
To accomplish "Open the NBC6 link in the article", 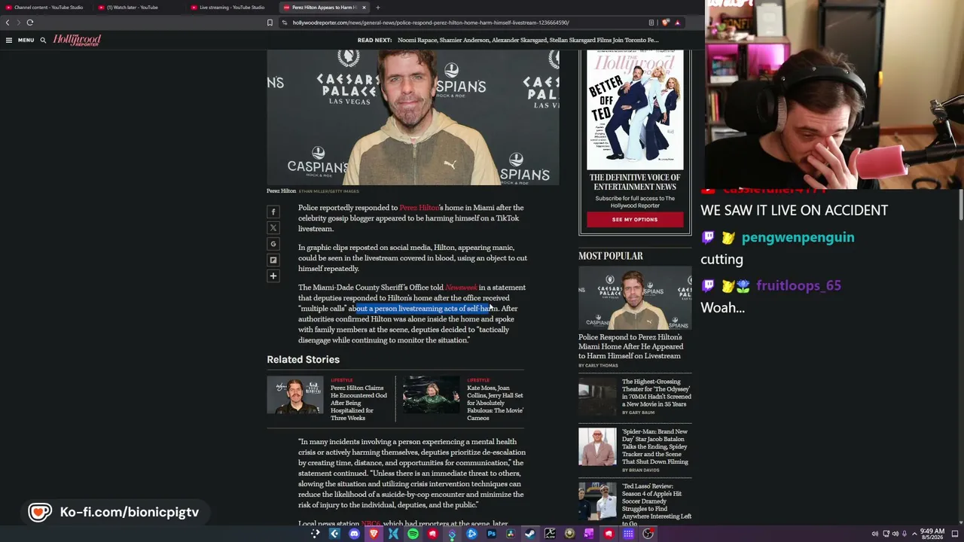I will point(371,524).
